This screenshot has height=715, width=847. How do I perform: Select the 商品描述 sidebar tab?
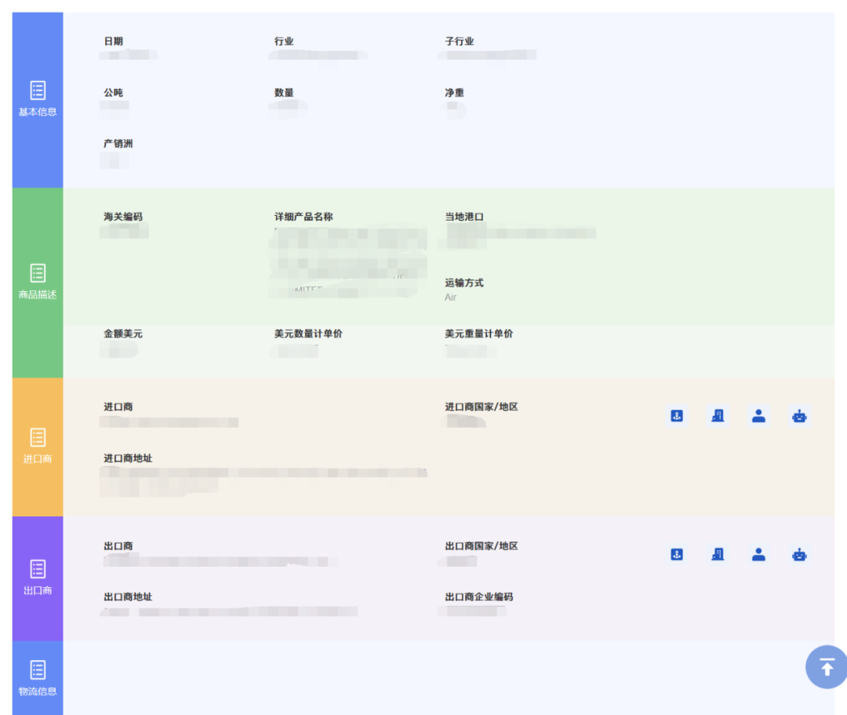[38, 283]
